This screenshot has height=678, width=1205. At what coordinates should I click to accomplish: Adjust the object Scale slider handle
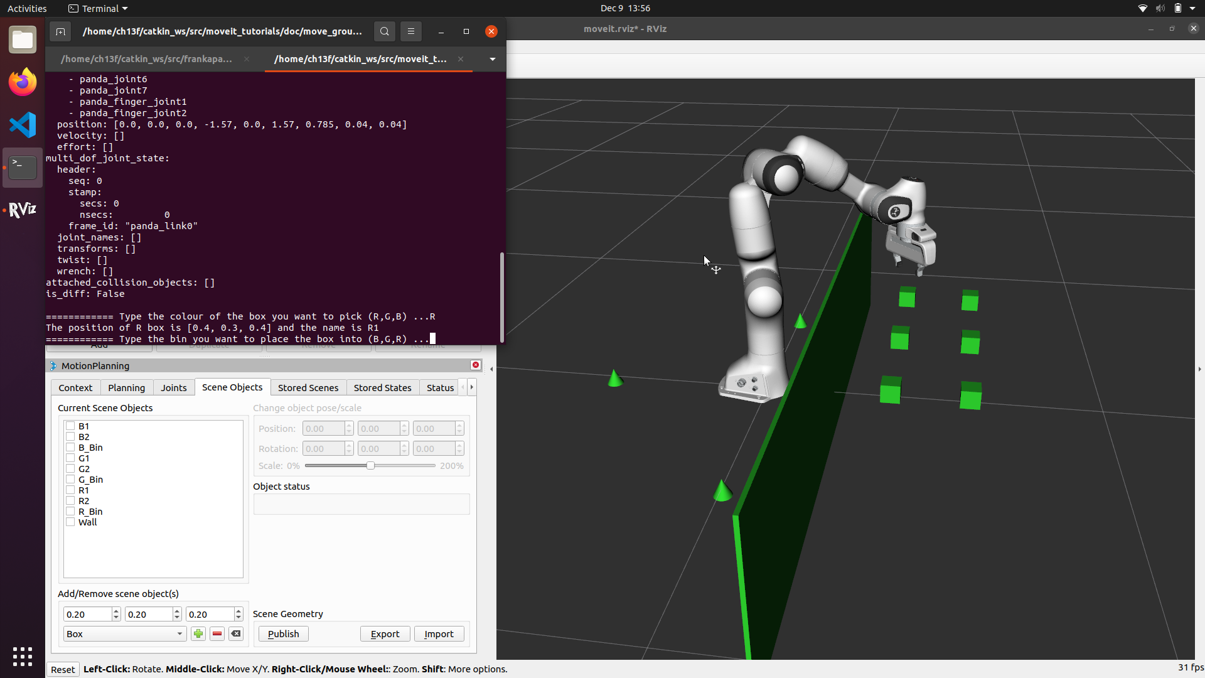pos(370,466)
